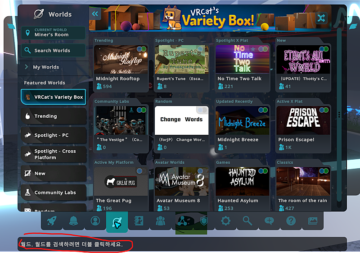Screen dimensions: 360x253
Task: Click the Featured Worlds heading
Action: point(45,83)
